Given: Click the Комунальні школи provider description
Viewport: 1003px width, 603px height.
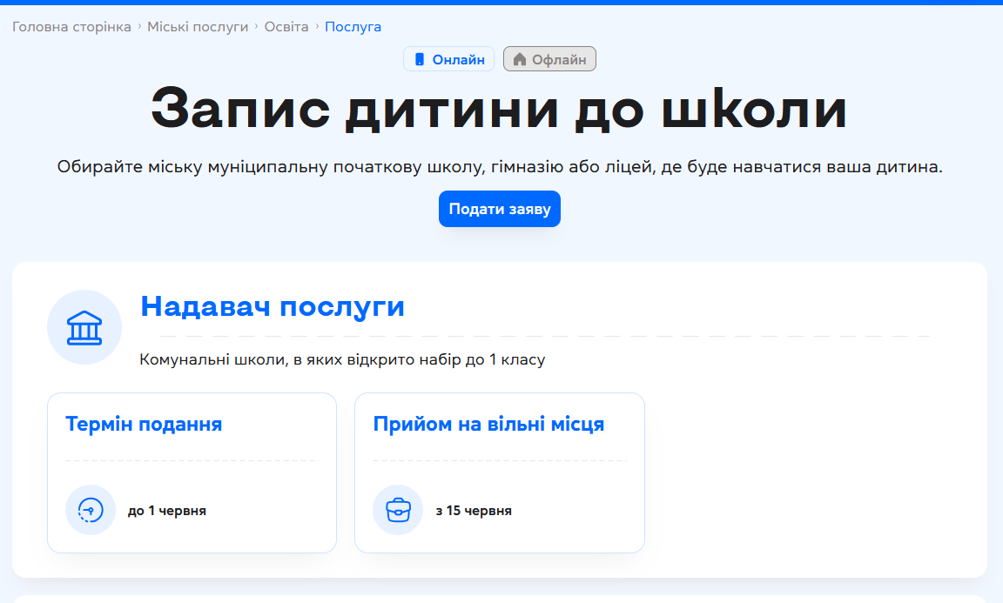Looking at the screenshot, I should pos(342,360).
